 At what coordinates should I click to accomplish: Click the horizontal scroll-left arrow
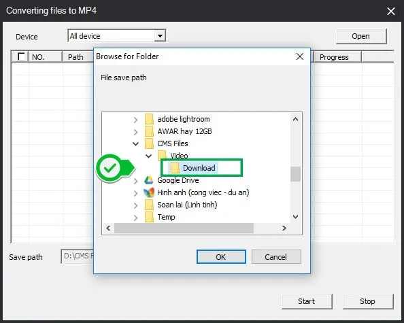click(108, 228)
